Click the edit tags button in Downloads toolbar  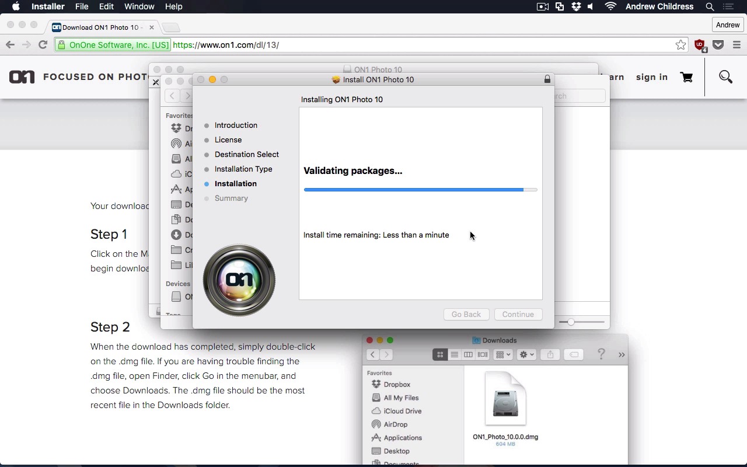574,354
